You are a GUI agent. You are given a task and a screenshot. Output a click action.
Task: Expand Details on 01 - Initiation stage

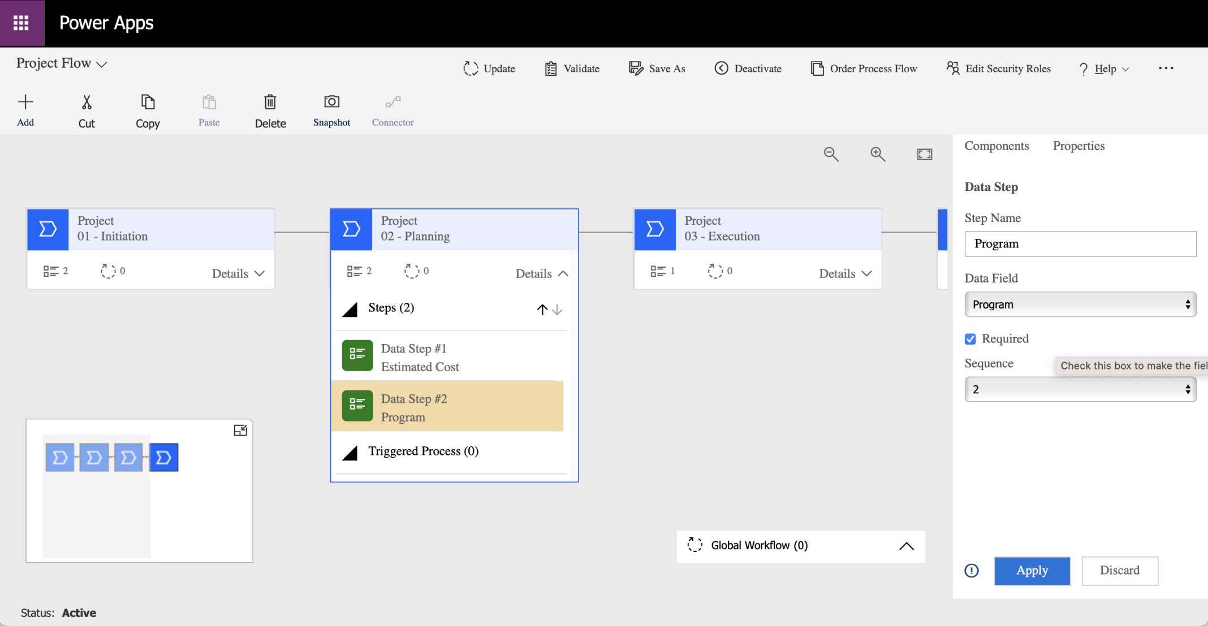pos(238,273)
